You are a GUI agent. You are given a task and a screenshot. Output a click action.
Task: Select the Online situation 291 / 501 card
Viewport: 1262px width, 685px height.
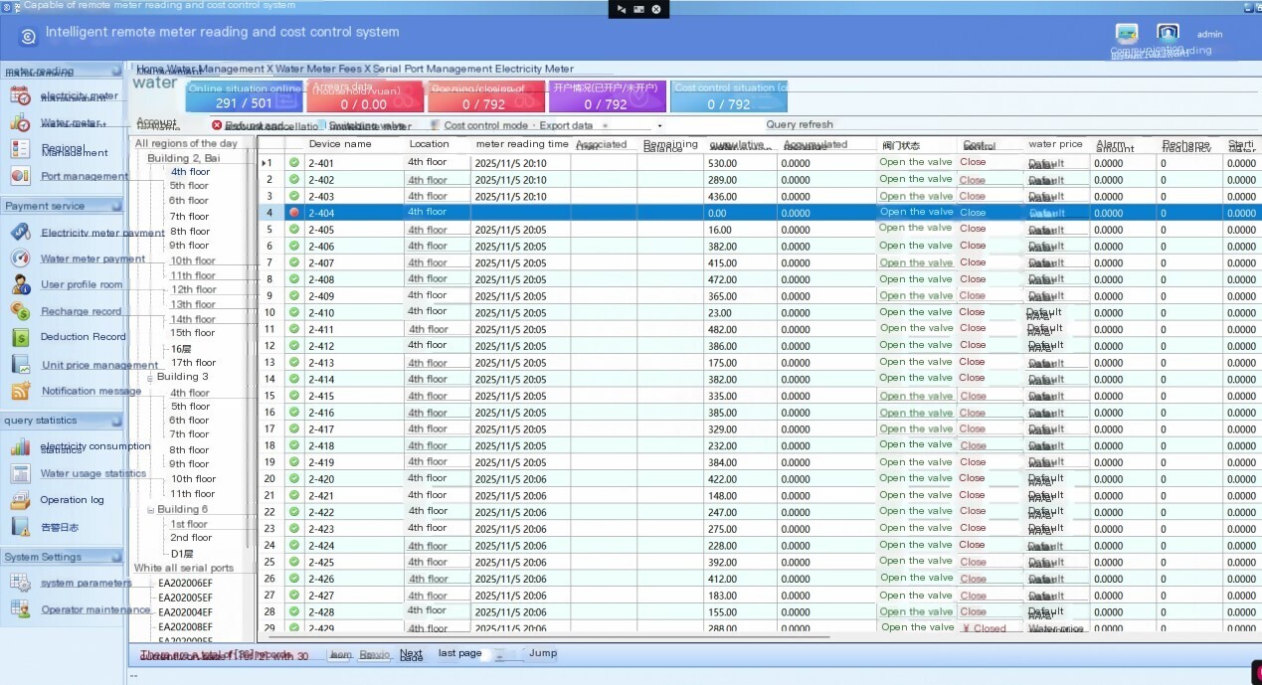click(245, 96)
